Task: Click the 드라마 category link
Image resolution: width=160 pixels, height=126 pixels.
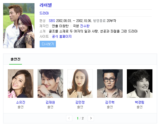Action: [x=44, y=13]
